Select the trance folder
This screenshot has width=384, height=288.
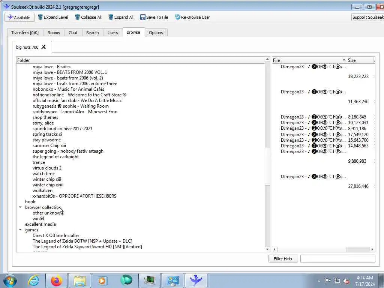click(39, 162)
